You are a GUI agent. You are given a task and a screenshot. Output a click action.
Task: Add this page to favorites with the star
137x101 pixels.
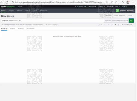coord(116,2)
